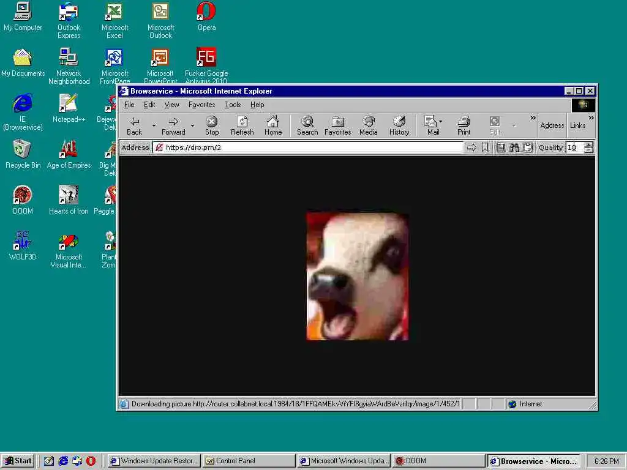Launch WOLF3D desktop shortcut
Viewport: 627px width, 470px height.
[x=23, y=246]
